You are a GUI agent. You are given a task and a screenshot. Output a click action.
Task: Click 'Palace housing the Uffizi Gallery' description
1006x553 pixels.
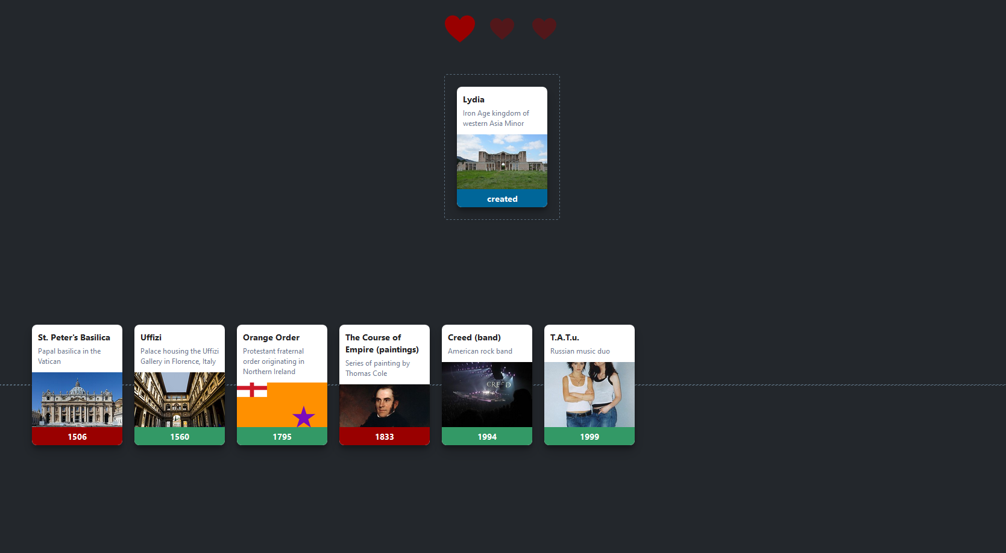tap(180, 356)
